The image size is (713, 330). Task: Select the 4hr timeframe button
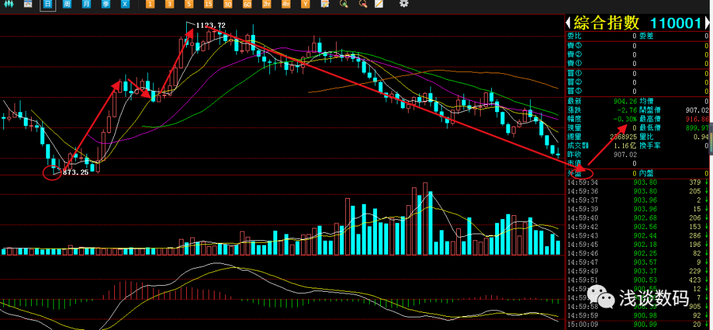pos(286,4)
